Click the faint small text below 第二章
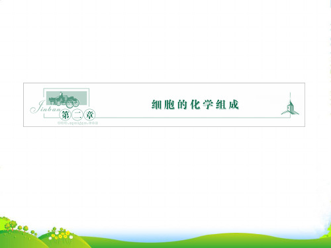331x248 pixels. [x=77, y=123]
